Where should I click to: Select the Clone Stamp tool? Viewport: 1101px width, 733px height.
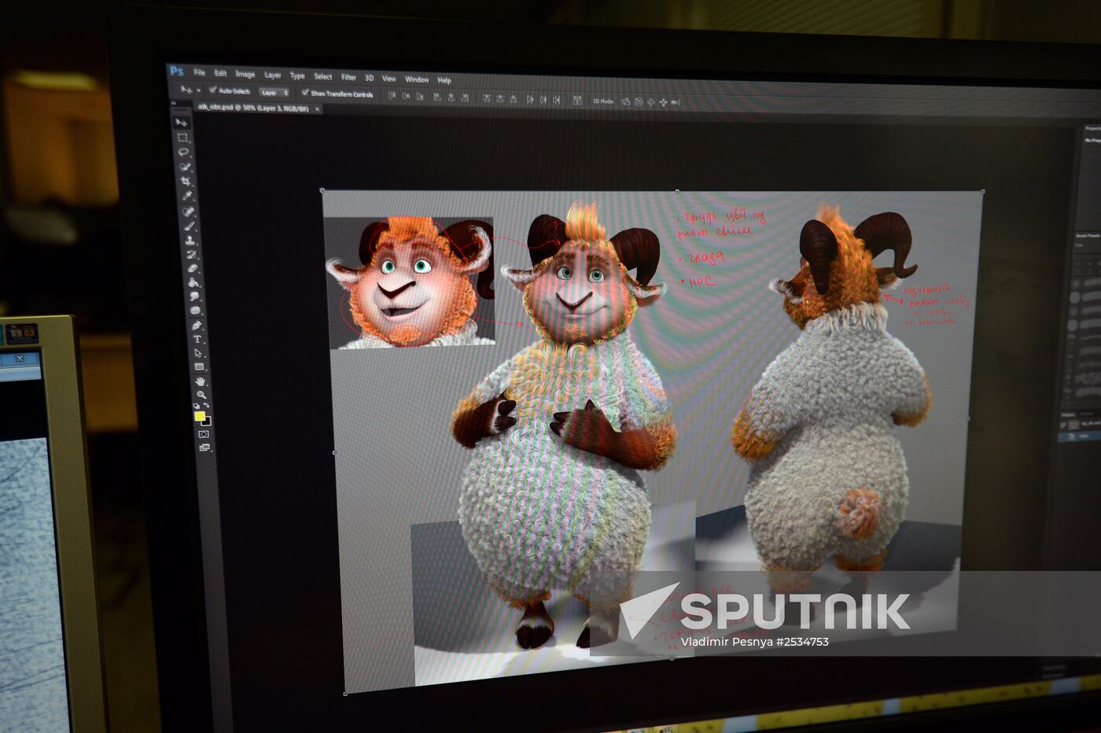(190, 240)
